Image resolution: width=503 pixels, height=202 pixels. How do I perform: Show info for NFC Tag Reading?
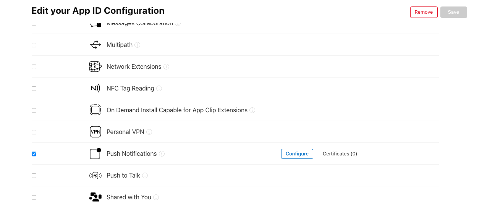(x=159, y=89)
